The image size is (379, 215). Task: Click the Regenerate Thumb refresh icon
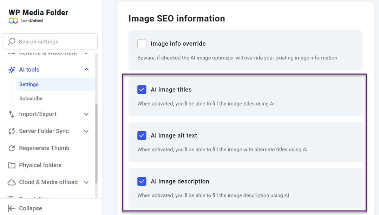[11, 148]
